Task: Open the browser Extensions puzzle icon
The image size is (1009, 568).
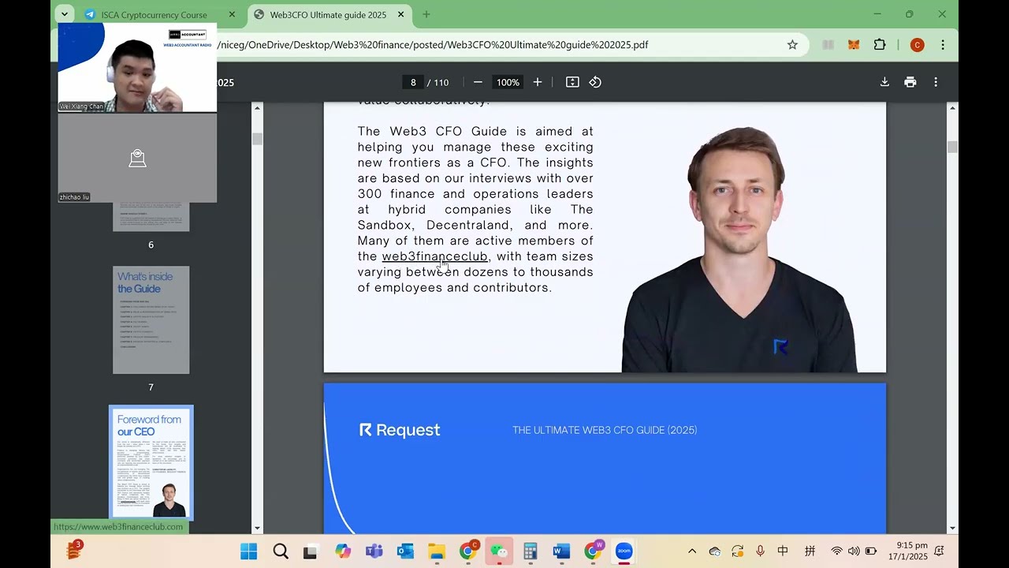Action: click(880, 45)
